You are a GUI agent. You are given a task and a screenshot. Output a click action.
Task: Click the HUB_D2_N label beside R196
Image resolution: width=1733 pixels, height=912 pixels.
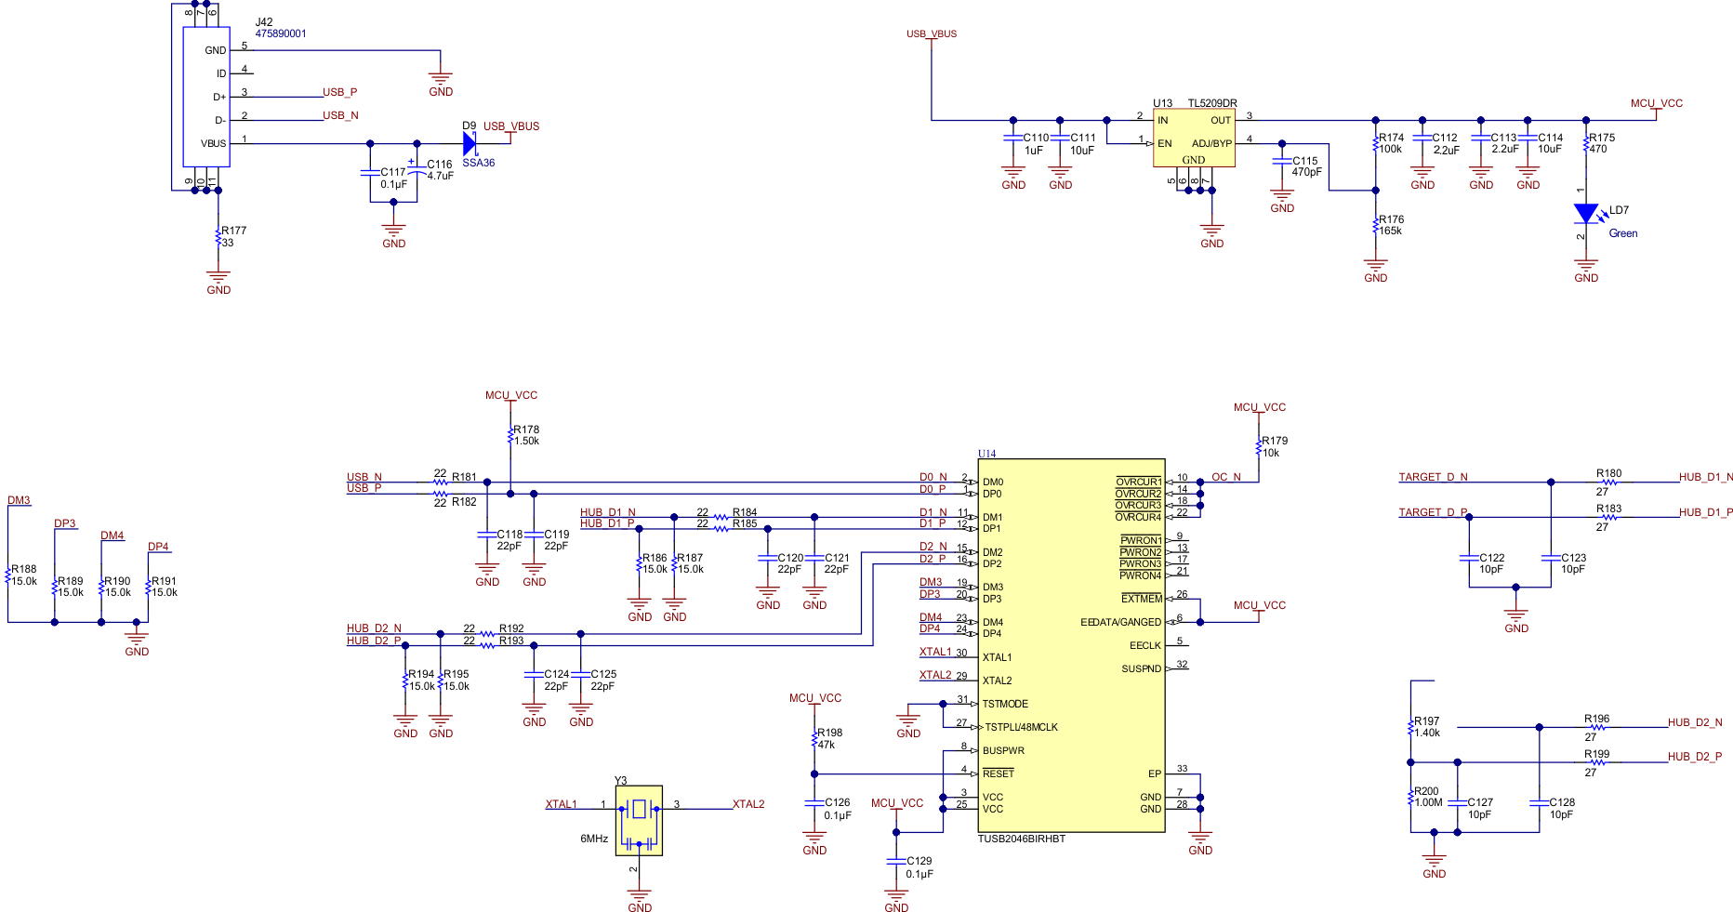click(1695, 722)
